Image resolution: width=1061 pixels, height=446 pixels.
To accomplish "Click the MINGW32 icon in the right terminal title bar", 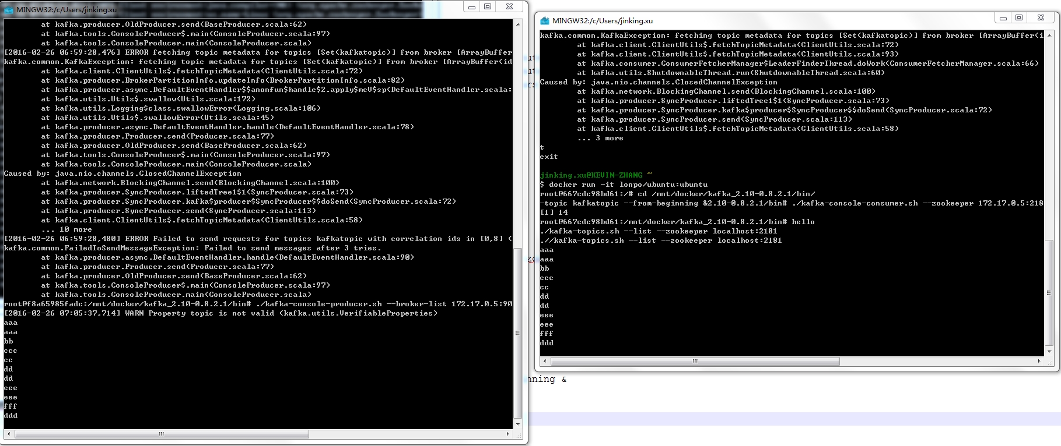I will (545, 20).
